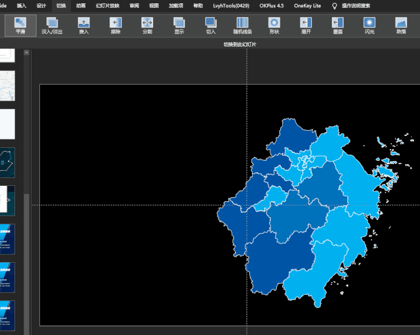Screen dimensions: 420x335
Task: Select the thumbnail with the arrow marker
Action: click(7, 200)
